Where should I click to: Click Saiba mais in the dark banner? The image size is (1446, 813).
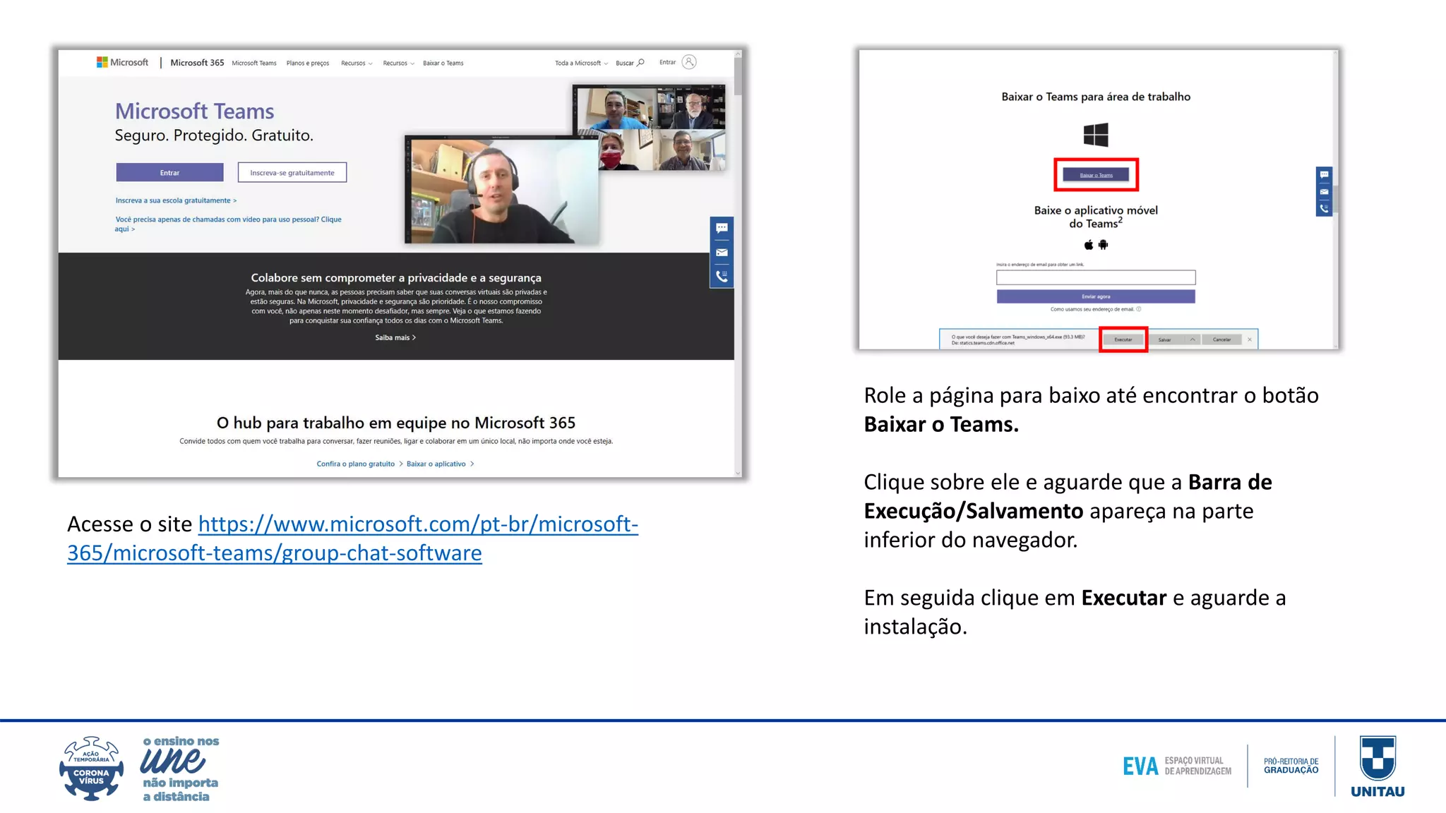[x=395, y=337]
